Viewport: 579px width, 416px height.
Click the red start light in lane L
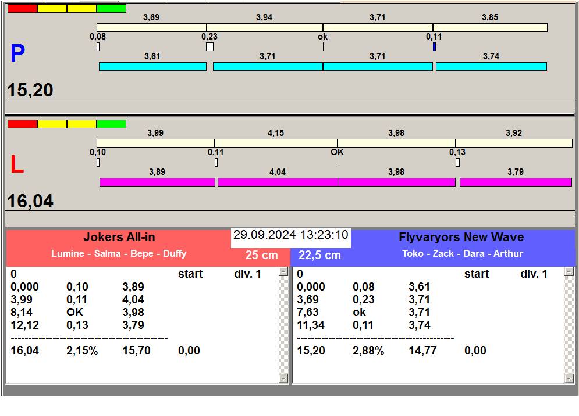click(x=22, y=124)
